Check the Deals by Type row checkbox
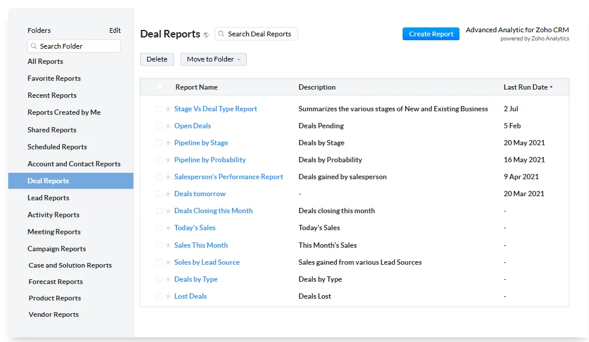 pos(159,279)
